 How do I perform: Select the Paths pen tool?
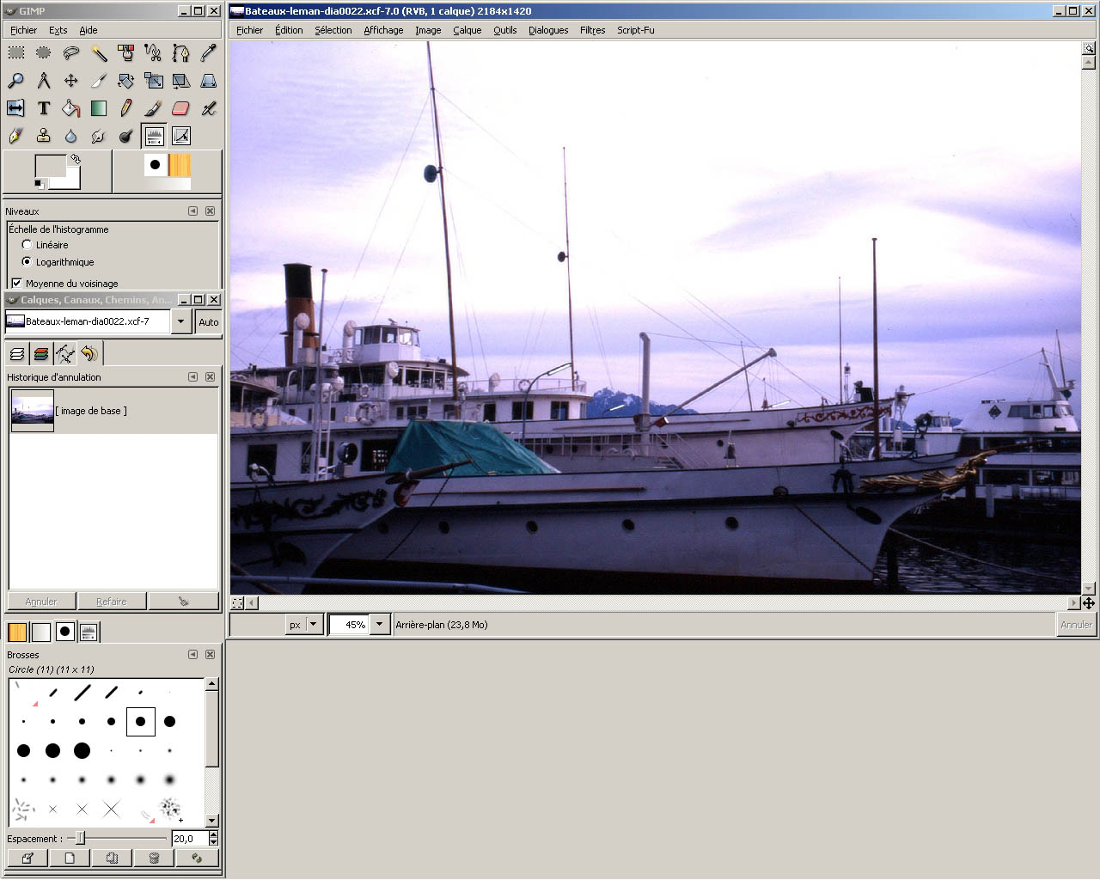click(180, 53)
